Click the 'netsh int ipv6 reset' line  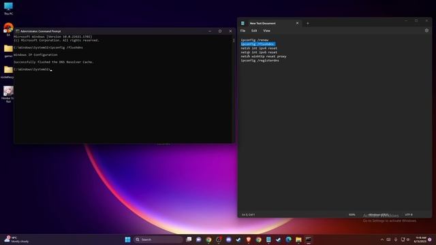tap(259, 52)
